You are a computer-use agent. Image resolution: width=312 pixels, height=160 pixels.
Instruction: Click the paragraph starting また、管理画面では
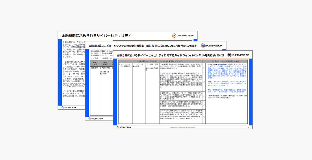tap(227, 91)
